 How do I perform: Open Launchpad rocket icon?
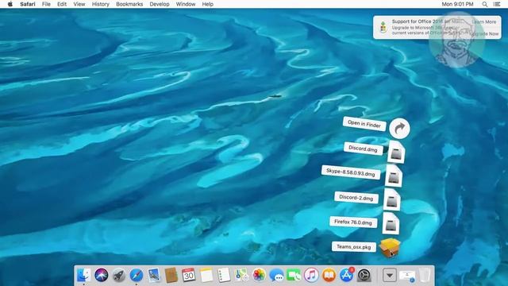pos(119,276)
